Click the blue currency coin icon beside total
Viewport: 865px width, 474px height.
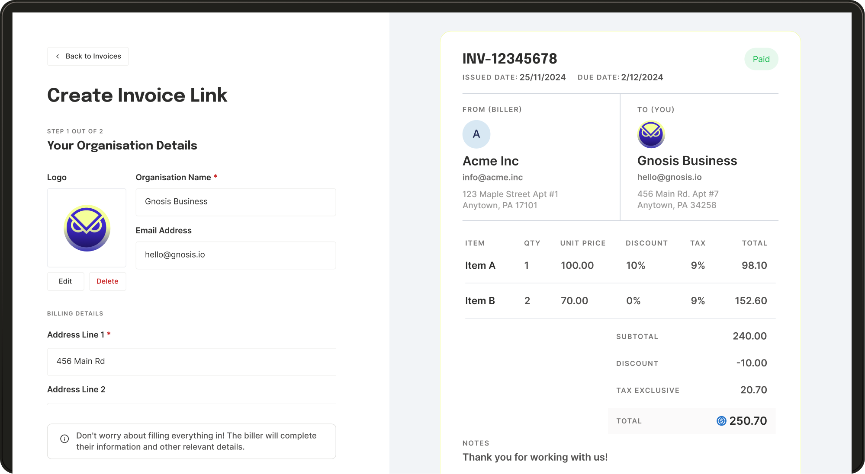721,421
